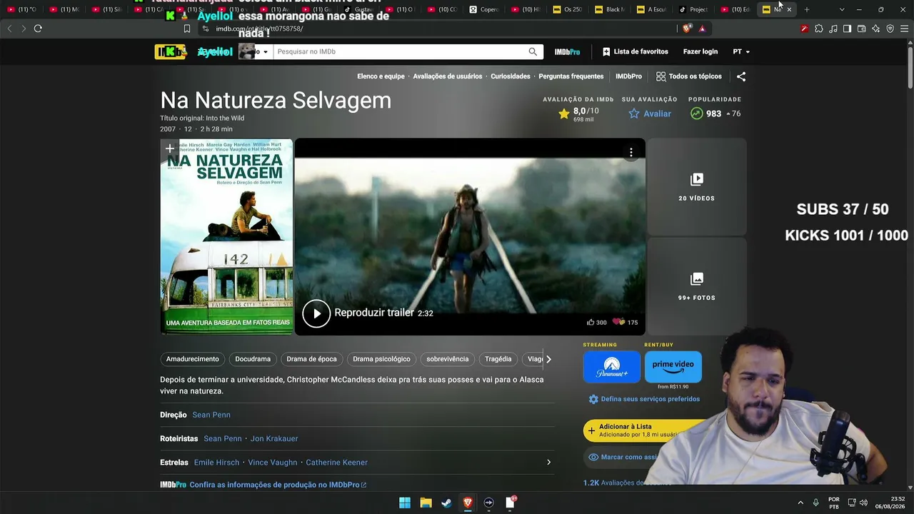The width and height of the screenshot is (914, 514).
Task: Click Defina seus serviços preferidos
Action: (644, 399)
